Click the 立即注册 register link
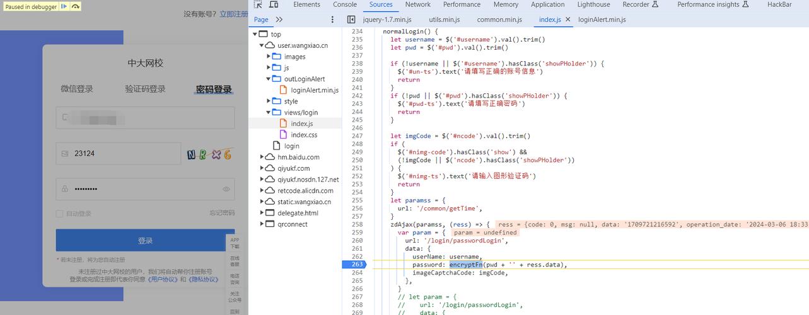This screenshot has height=315, width=809. [233, 14]
